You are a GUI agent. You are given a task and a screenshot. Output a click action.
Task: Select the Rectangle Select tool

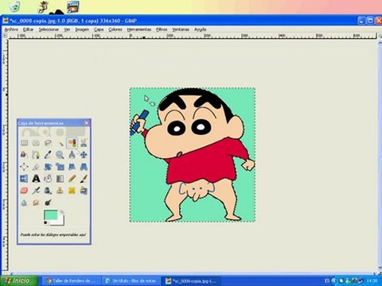pyautogui.click(x=24, y=143)
